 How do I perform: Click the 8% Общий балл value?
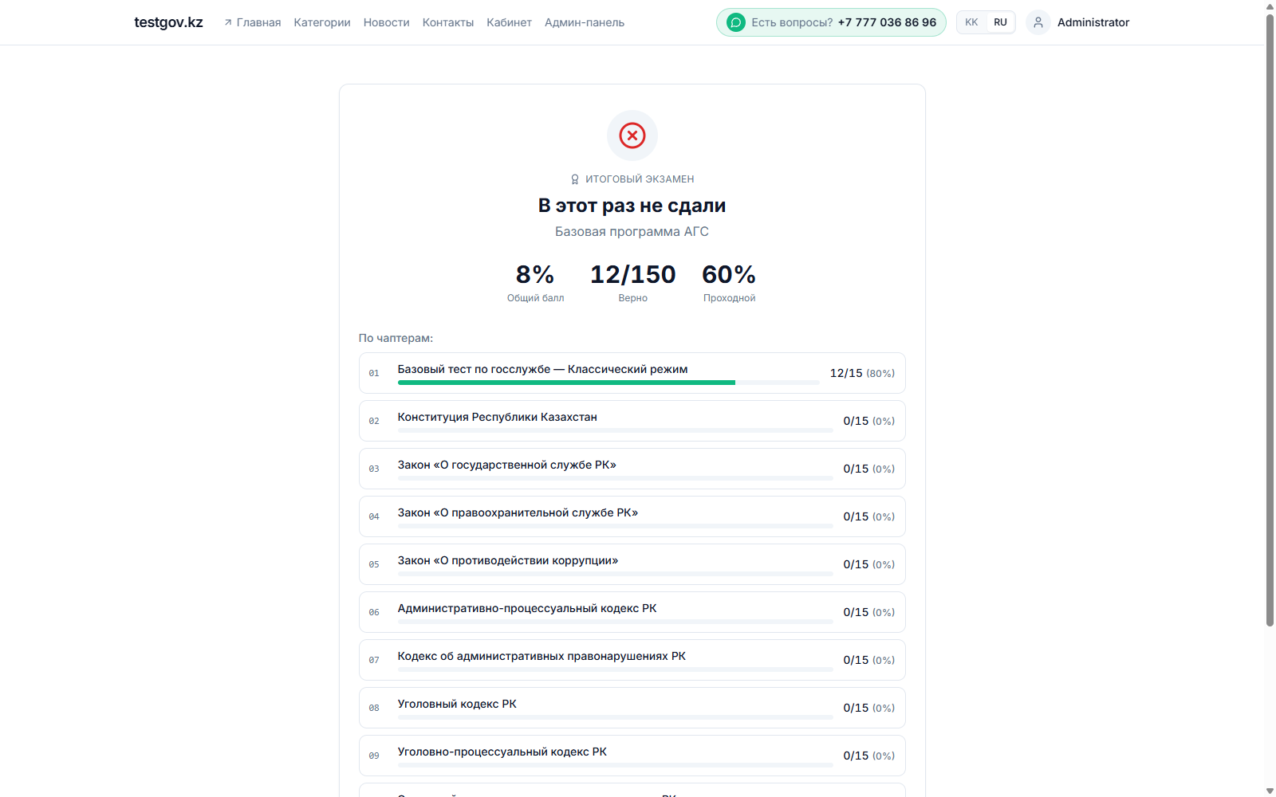pos(535,274)
